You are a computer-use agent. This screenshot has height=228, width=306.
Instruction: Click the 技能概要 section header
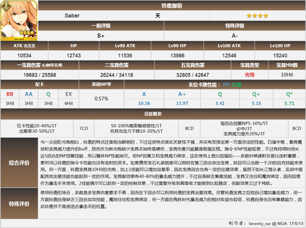(153, 114)
